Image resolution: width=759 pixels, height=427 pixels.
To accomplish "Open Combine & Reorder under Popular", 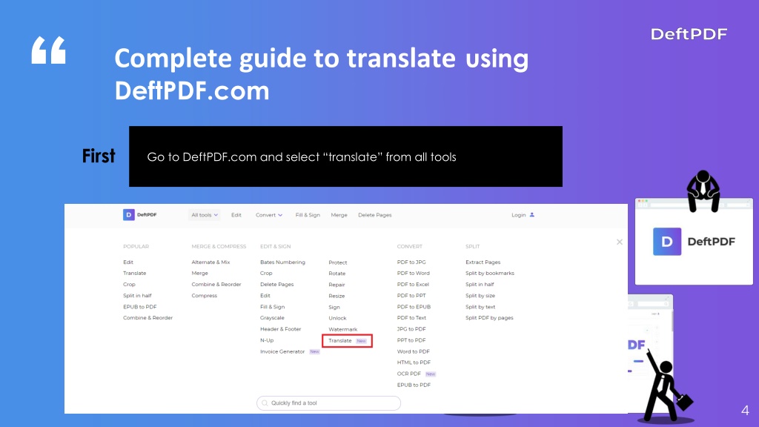I will [148, 317].
